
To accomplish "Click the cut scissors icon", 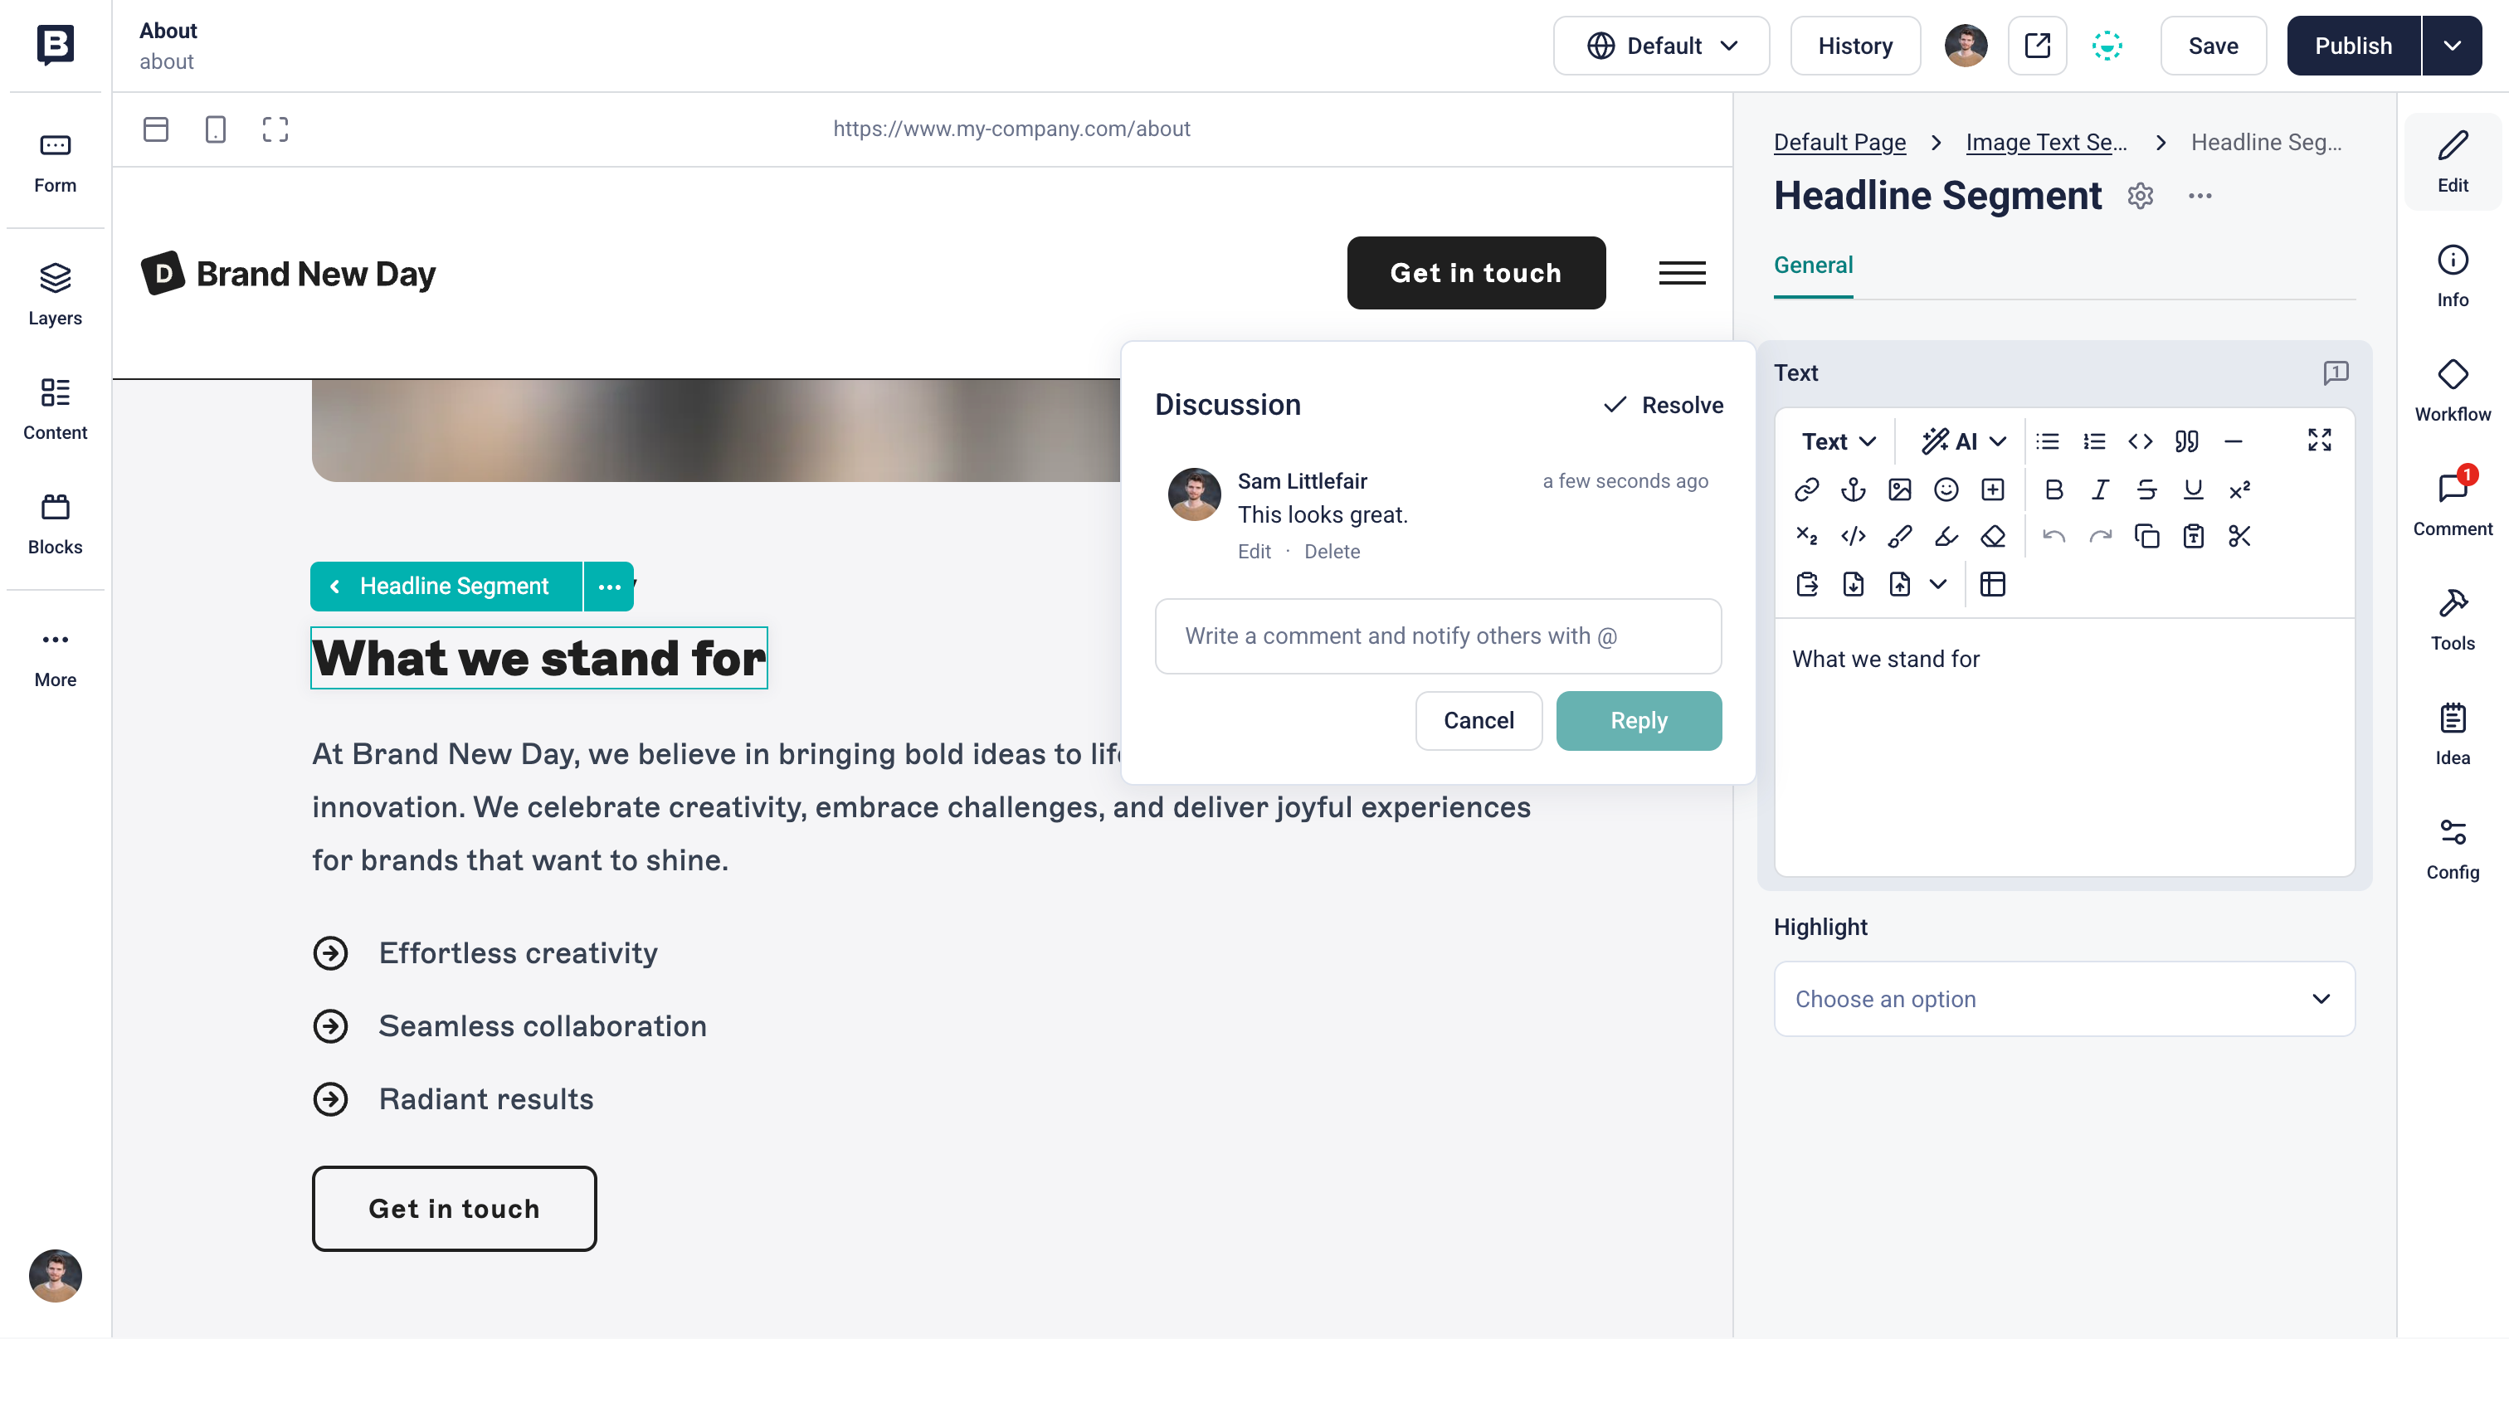I will coord(2239,536).
